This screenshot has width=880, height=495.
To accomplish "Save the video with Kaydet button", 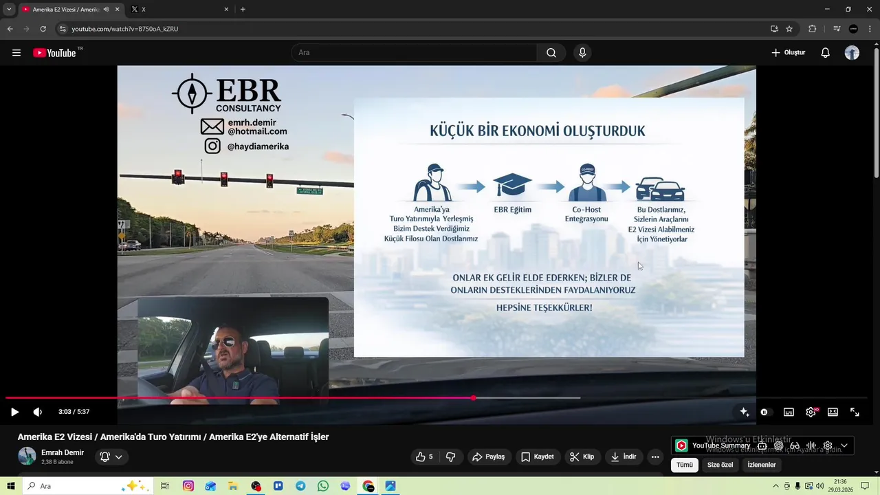I will click(538, 456).
